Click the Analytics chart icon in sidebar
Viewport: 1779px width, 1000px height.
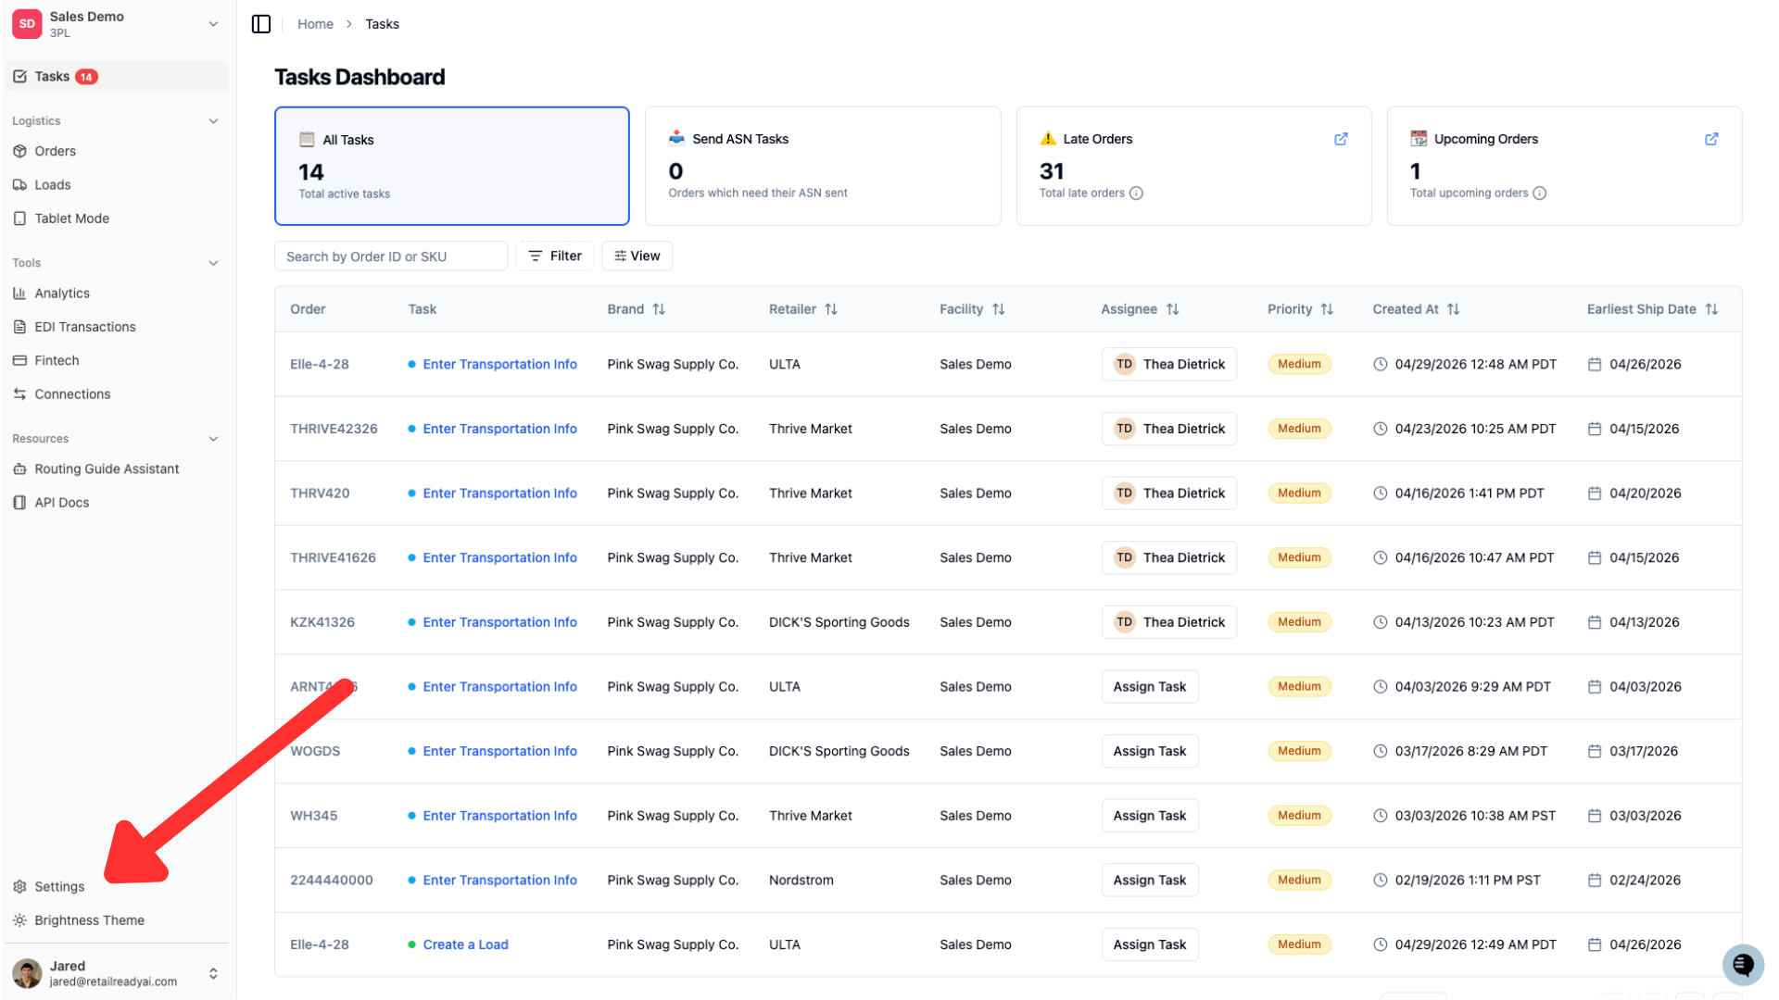(x=19, y=294)
